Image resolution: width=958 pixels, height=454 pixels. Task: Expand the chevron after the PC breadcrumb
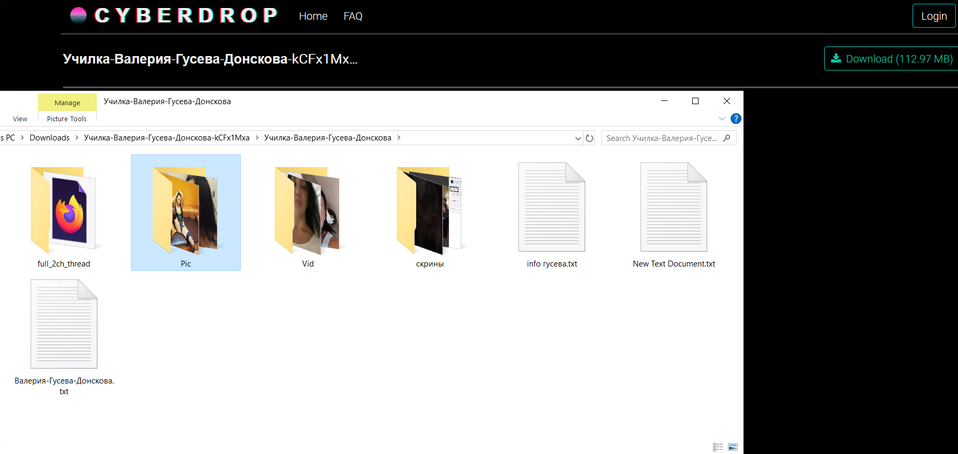click(22, 138)
